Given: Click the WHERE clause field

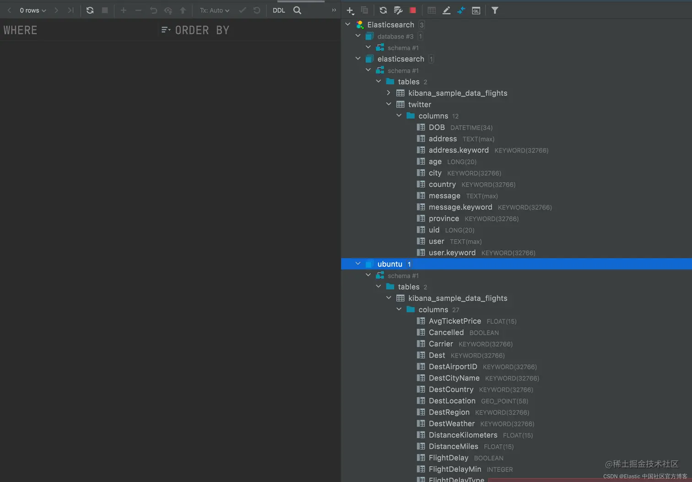Looking at the screenshot, I should [x=20, y=30].
